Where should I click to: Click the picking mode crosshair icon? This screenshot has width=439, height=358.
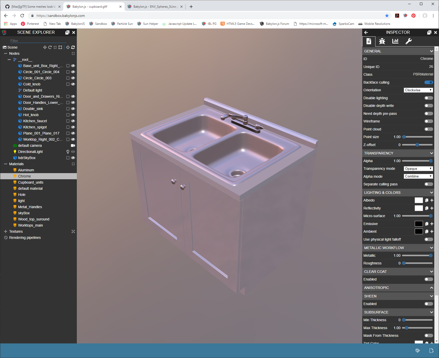[68, 47]
